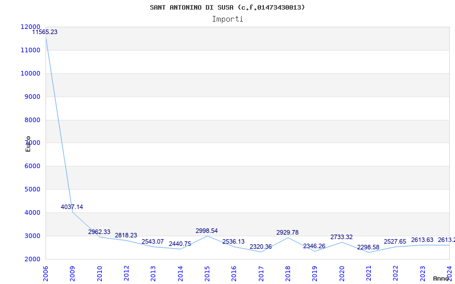This screenshot has width=455, height=284.
Task: Click the 9000 y-axis tick label
Action: coord(32,97)
